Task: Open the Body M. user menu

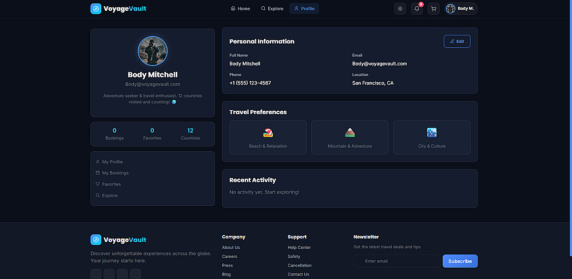Action: click(461, 9)
